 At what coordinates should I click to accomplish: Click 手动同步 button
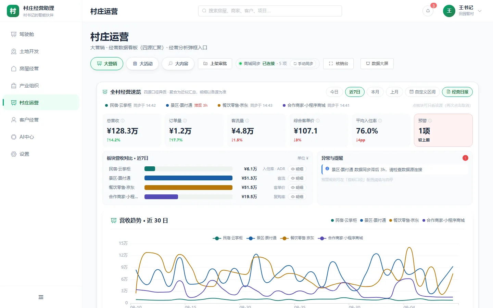pos(303,64)
